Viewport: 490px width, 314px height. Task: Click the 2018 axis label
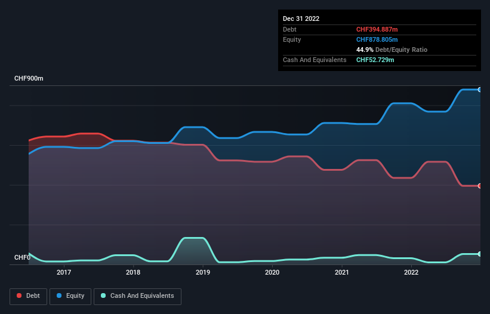tap(133, 272)
